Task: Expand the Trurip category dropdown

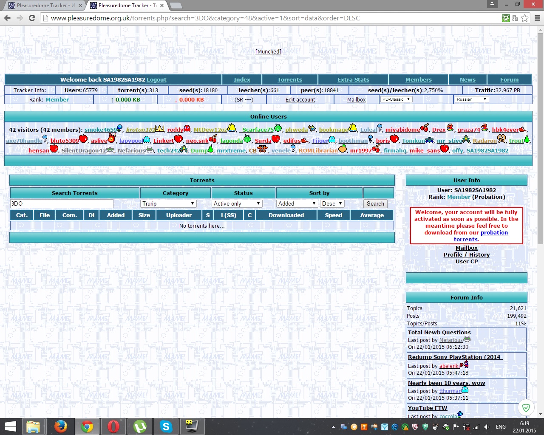Action: click(x=168, y=203)
